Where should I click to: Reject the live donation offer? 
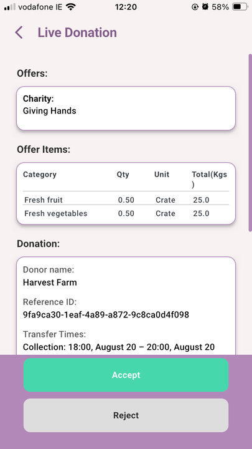126,415
